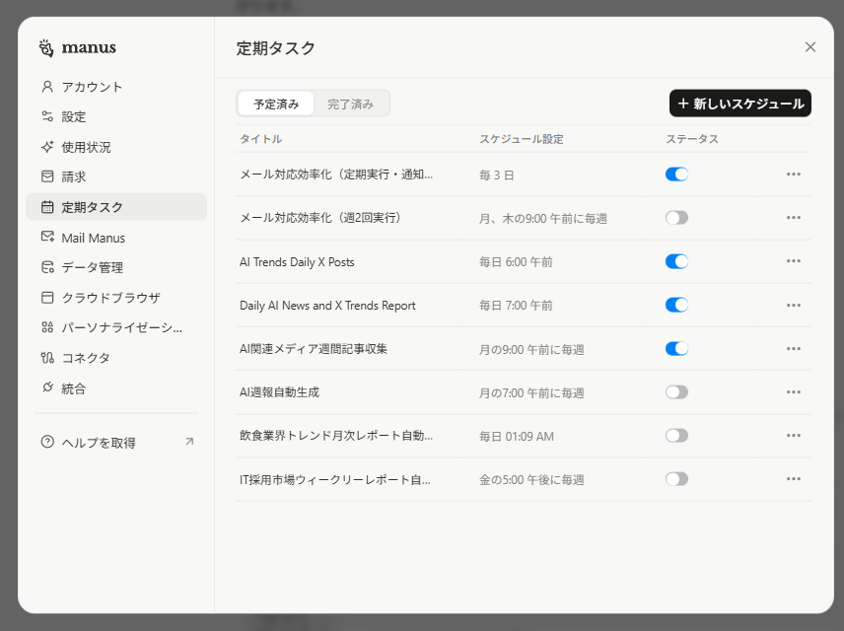
Task: Open データ管理 database icon
Action: [47, 267]
